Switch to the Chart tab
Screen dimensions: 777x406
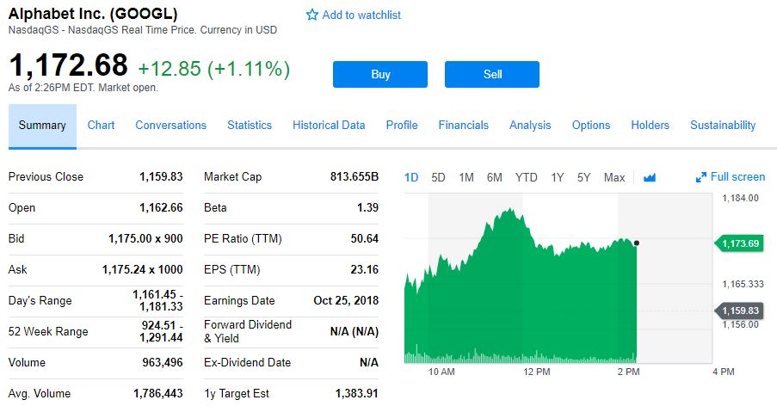click(101, 125)
